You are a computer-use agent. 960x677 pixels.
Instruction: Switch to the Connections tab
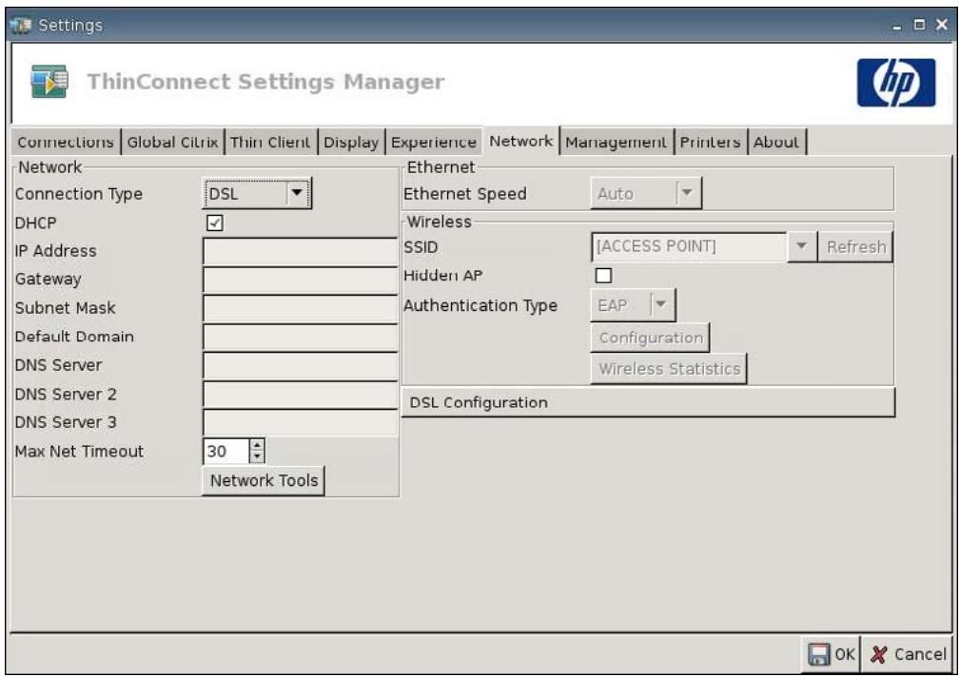[66, 142]
